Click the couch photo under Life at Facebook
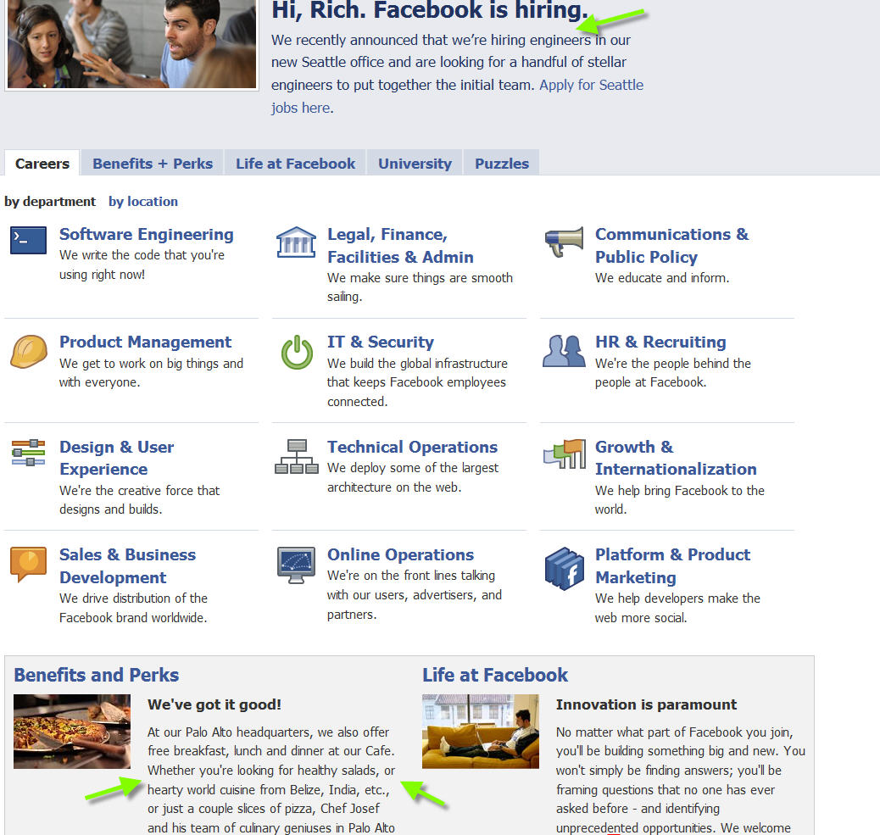The width and height of the screenshot is (880, 835). coord(481,732)
